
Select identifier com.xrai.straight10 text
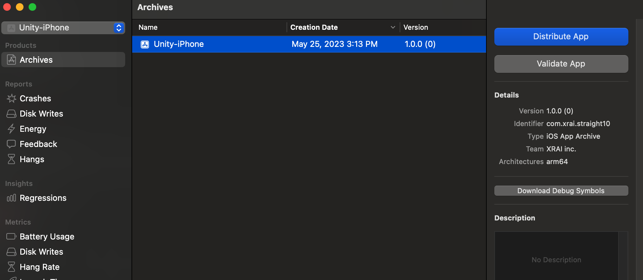click(578, 124)
